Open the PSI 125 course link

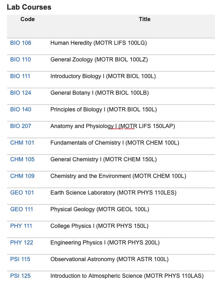20,276
